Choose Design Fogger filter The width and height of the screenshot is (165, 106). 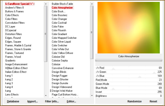(60, 76)
